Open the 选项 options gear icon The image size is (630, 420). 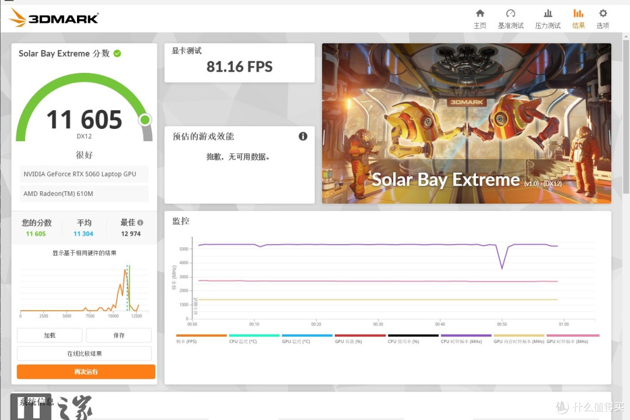[603, 13]
